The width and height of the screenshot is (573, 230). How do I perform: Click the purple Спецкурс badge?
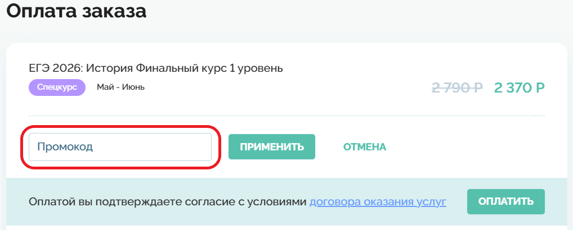point(57,88)
